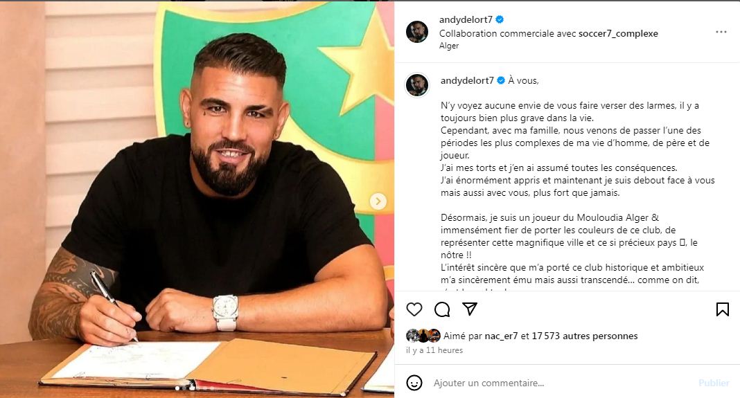Click the Publier button
Screen dimensions: 740x398
(714, 383)
